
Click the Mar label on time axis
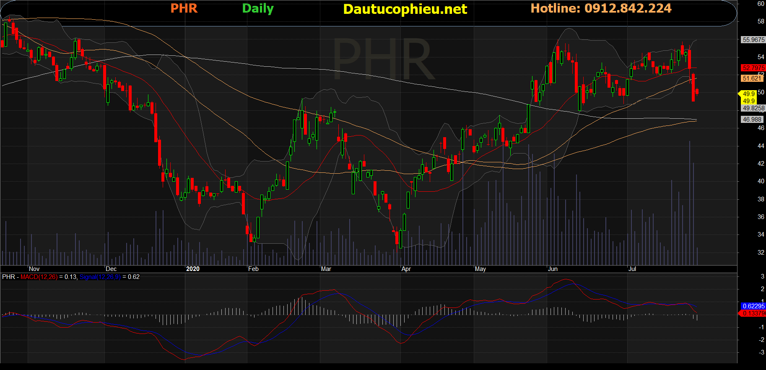tap(326, 269)
